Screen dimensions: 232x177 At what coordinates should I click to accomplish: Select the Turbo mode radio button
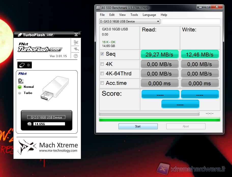coord(20,93)
